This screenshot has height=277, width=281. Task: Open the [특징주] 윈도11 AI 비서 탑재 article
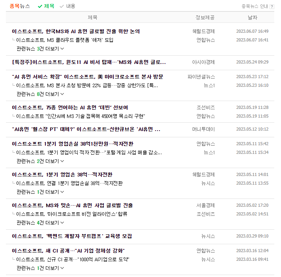(x=89, y=62)
